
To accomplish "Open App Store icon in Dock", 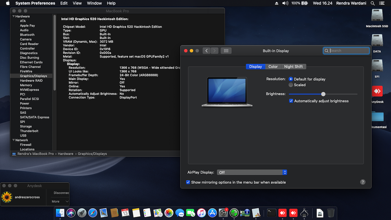I will pos(212,213).
